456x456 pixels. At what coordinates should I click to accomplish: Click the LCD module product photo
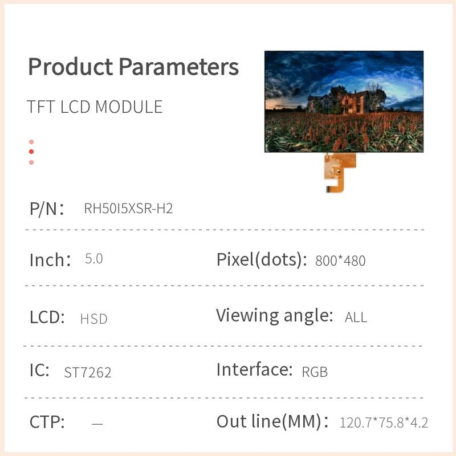pos(344,101)
